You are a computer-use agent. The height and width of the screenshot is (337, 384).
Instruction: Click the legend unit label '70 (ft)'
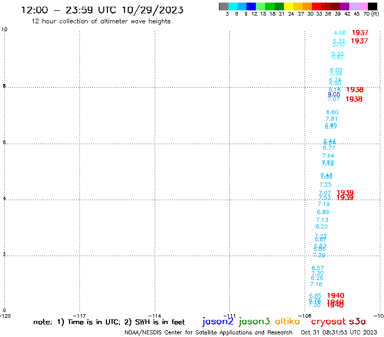click(371, 14)
